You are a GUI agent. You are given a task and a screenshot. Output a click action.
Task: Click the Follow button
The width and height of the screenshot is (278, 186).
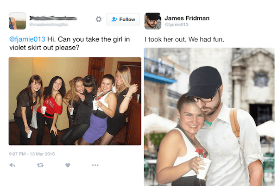pyautogui.click(x=123, y=19)
